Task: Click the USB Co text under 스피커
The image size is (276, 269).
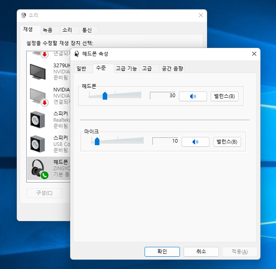Action: [x=62, y=144]
